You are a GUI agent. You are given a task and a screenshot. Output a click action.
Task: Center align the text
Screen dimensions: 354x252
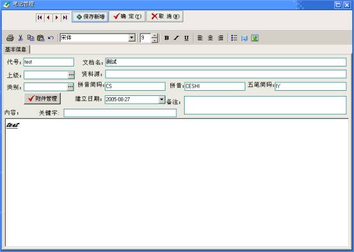210,38
